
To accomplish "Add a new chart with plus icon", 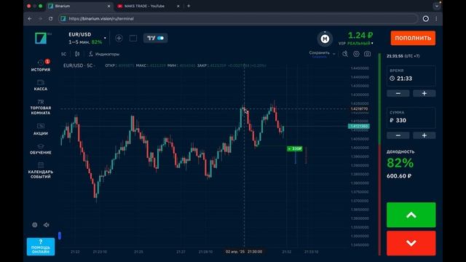I will pos(119,38).
